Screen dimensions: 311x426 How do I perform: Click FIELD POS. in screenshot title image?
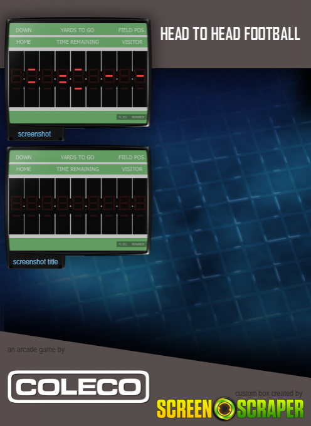(x=132, y=157)
